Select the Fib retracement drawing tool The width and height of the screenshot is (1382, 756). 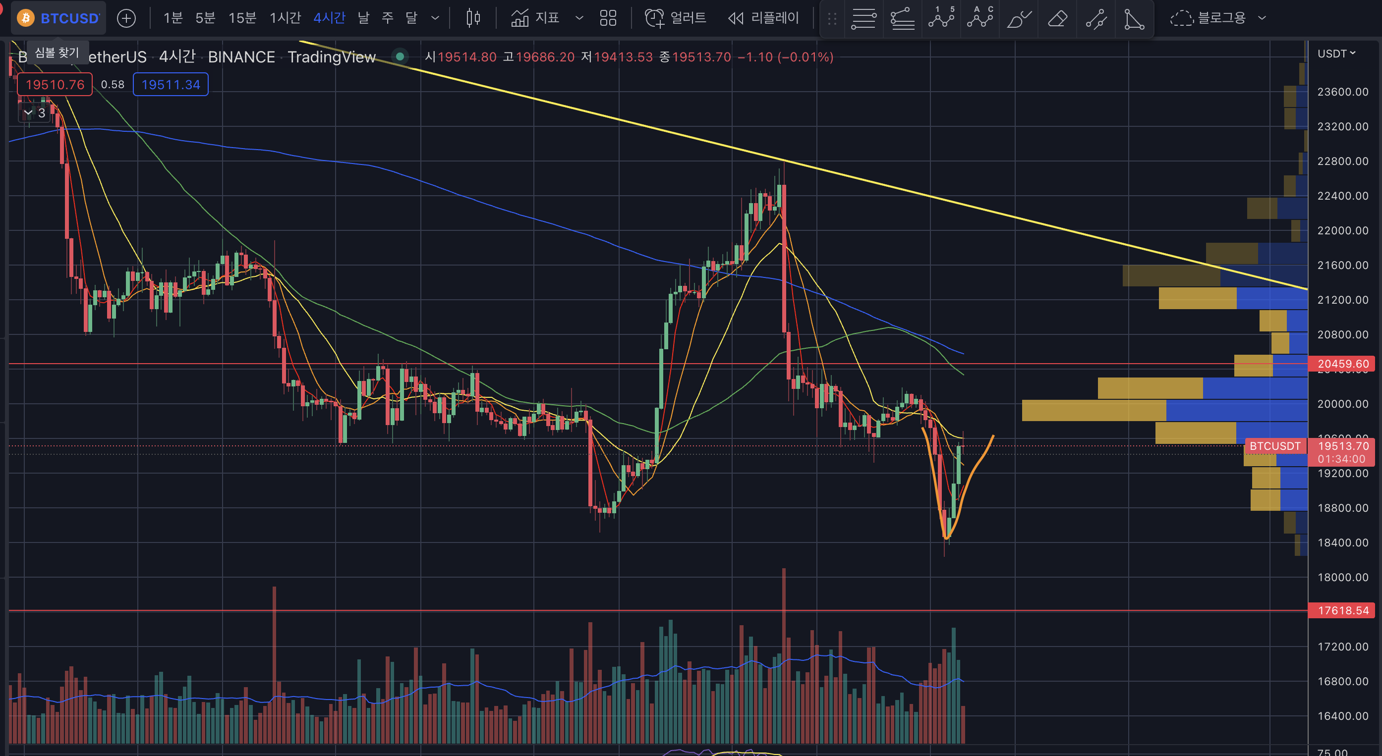coord(864,19)
